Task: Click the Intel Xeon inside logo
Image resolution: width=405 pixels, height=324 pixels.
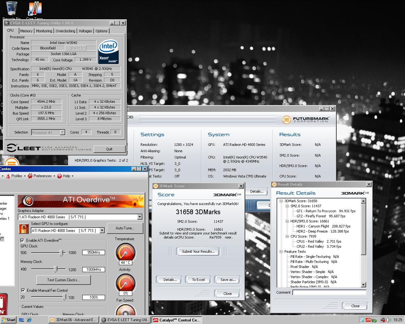Action: (109, 52)
